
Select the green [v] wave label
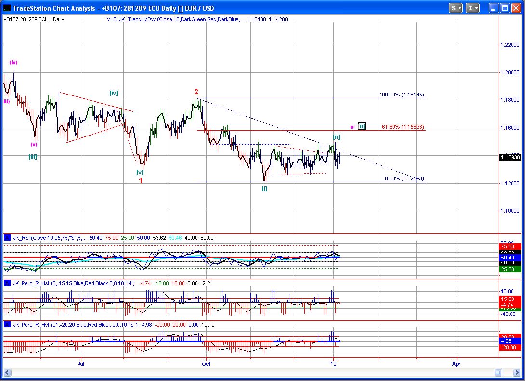click(140, 172)
